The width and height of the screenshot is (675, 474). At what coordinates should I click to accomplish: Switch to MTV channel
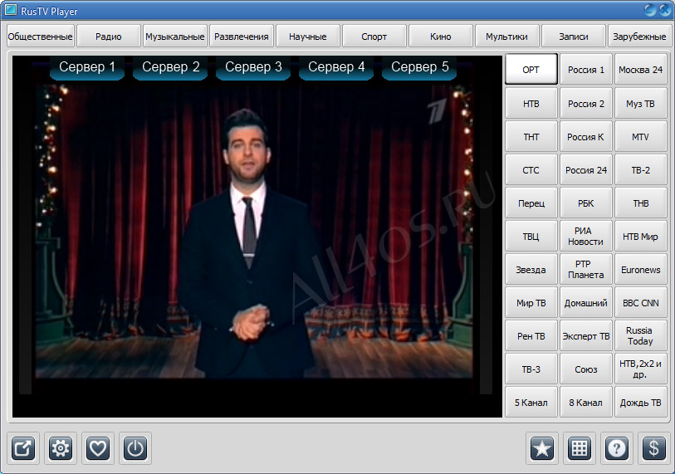(x=641, y=136)
